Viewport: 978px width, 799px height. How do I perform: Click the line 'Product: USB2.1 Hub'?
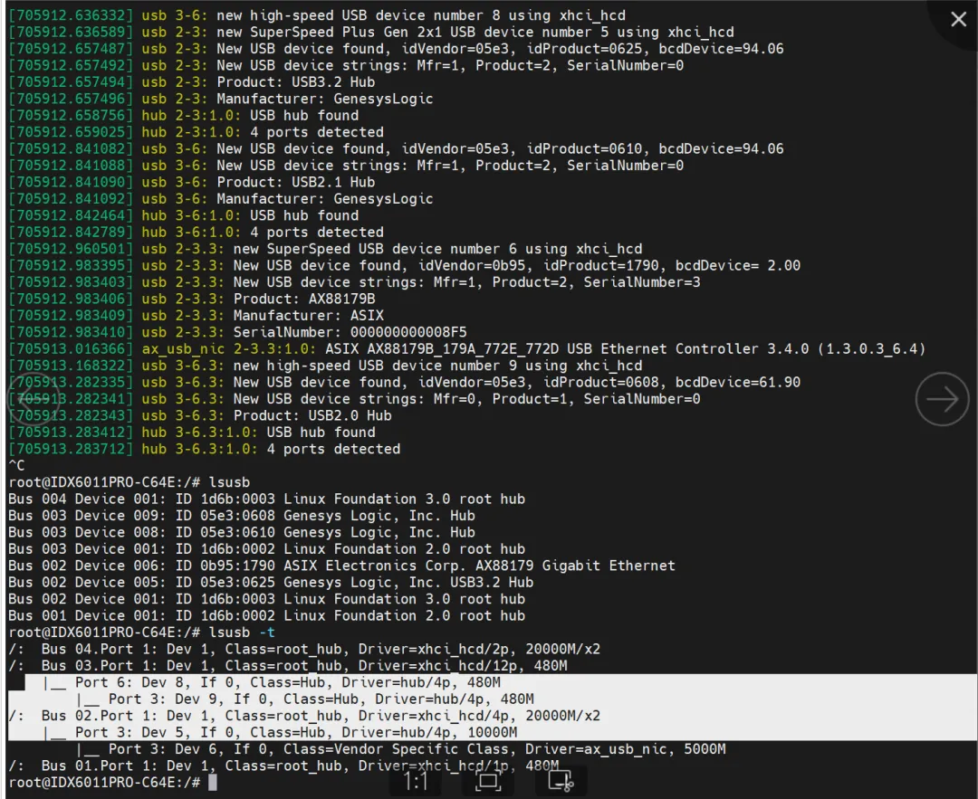tap(192, 182)
